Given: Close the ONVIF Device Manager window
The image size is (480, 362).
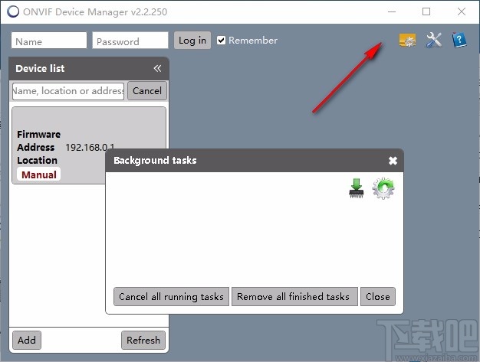Looking at the screenshot, I should tap(462, 11).
